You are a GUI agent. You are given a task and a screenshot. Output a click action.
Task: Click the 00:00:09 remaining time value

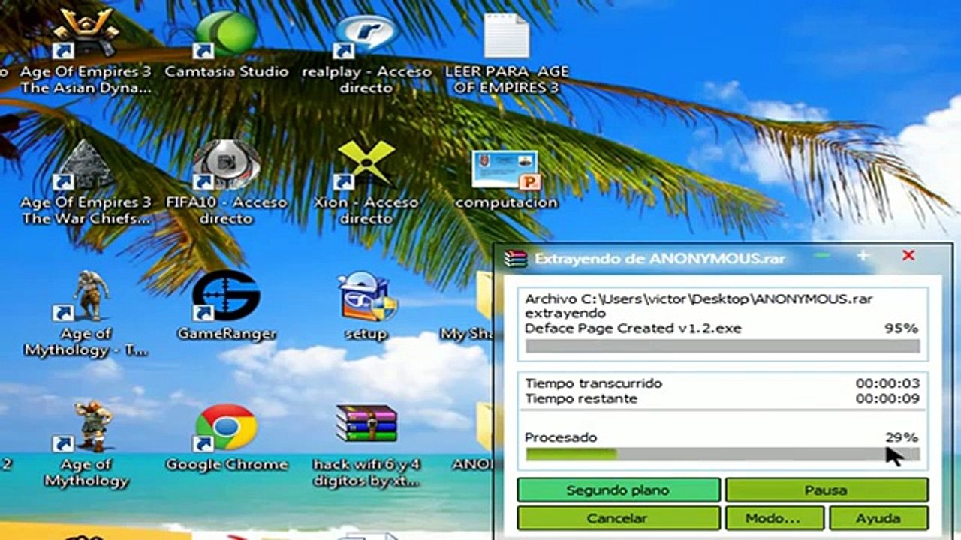[887, 398]
